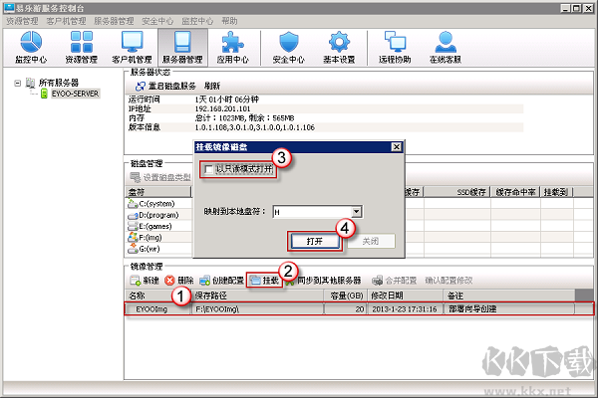Open 应用中心 puzzle icon
The height and width of the screenshot is (398, 598).
(x=232, y=48)
